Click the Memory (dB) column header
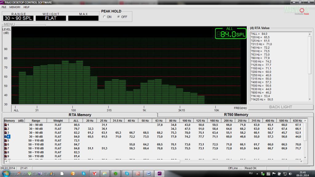 pos(14,120)
